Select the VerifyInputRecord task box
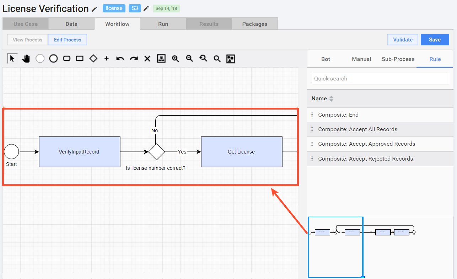Viewport: 457px width, 279px height. click(79, 152)
